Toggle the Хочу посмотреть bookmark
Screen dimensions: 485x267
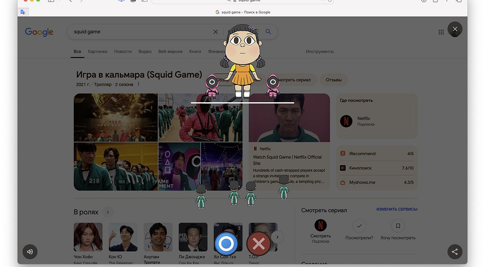398,225
